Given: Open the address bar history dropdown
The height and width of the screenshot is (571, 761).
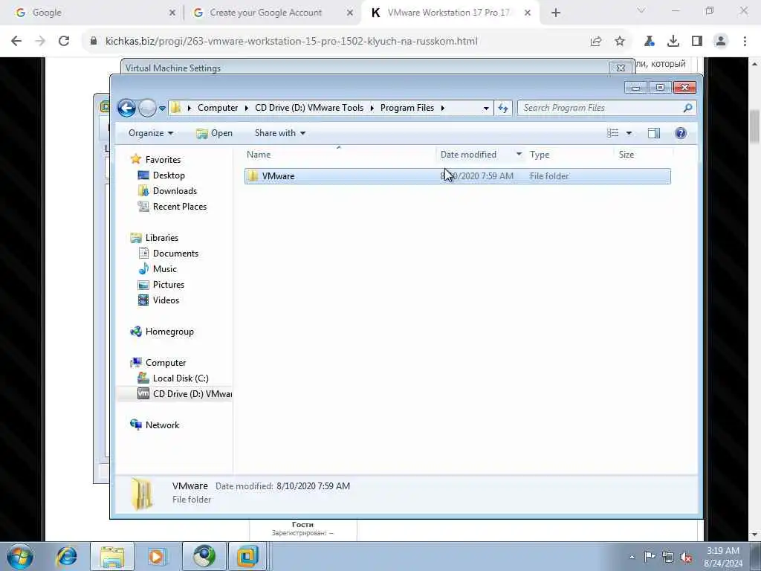Looking at the screenshot, I should (486, 109).
